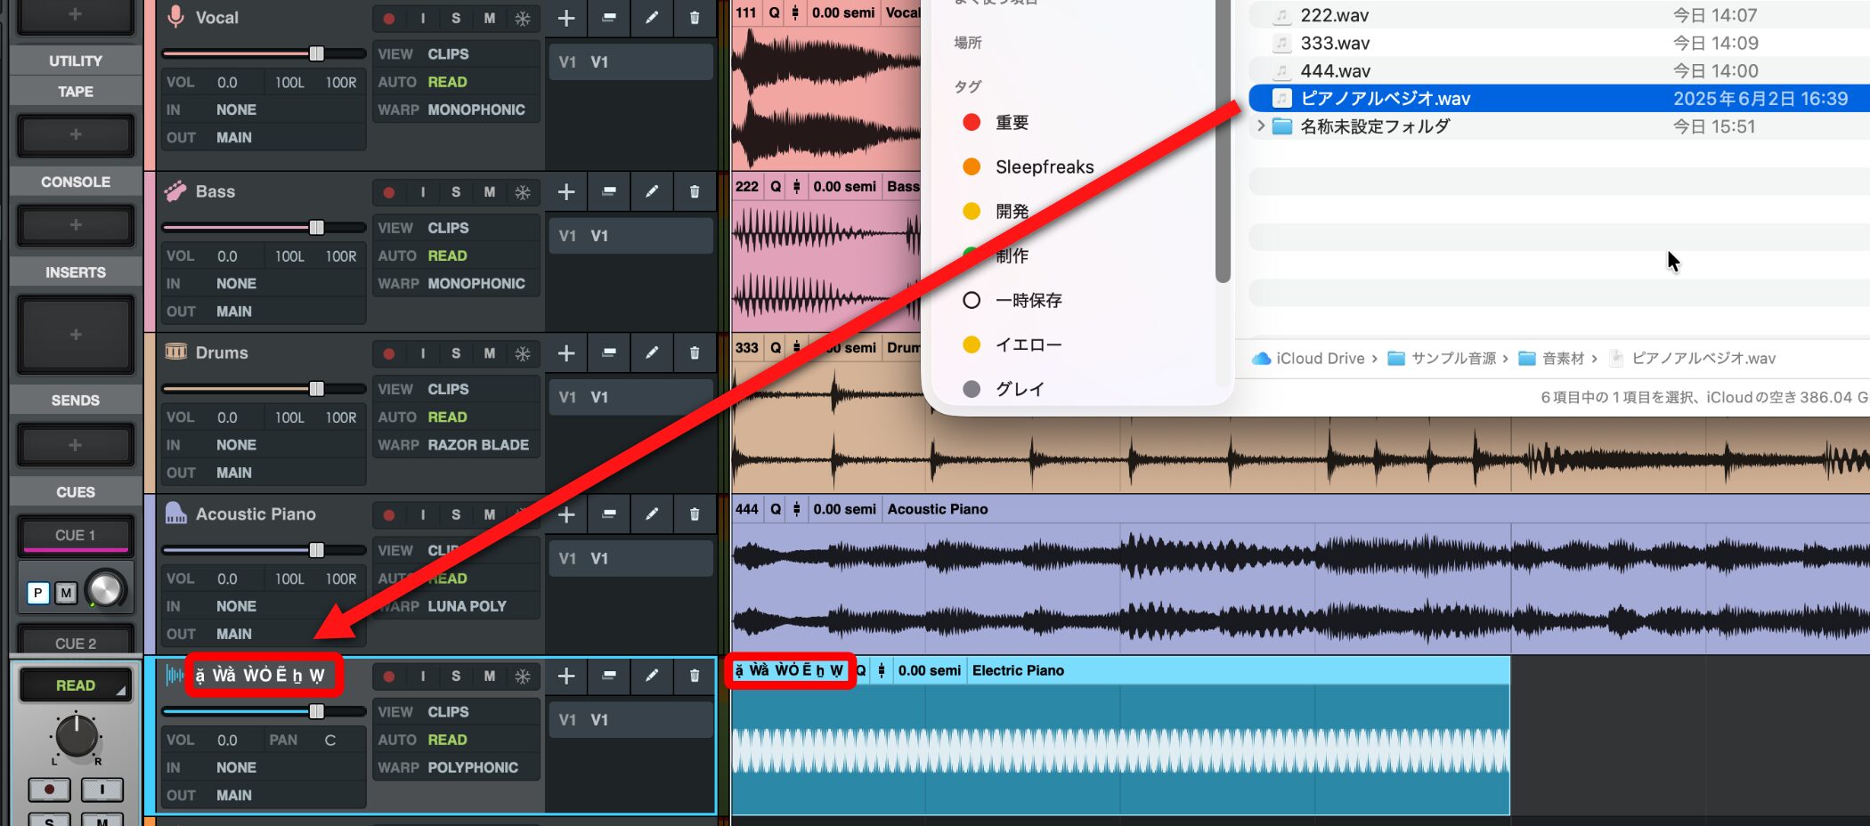
Task: Click the drum icon next to Drums
Action: coord(175,352)
